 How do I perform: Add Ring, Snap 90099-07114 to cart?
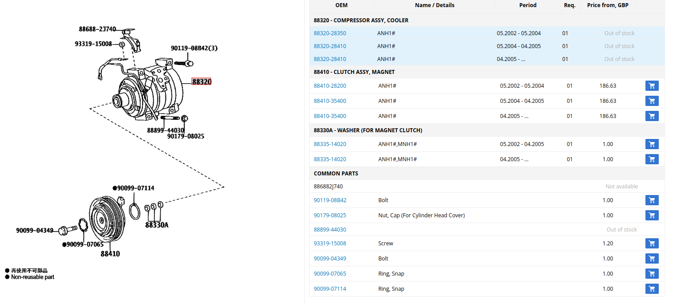[x=652, y=289]
